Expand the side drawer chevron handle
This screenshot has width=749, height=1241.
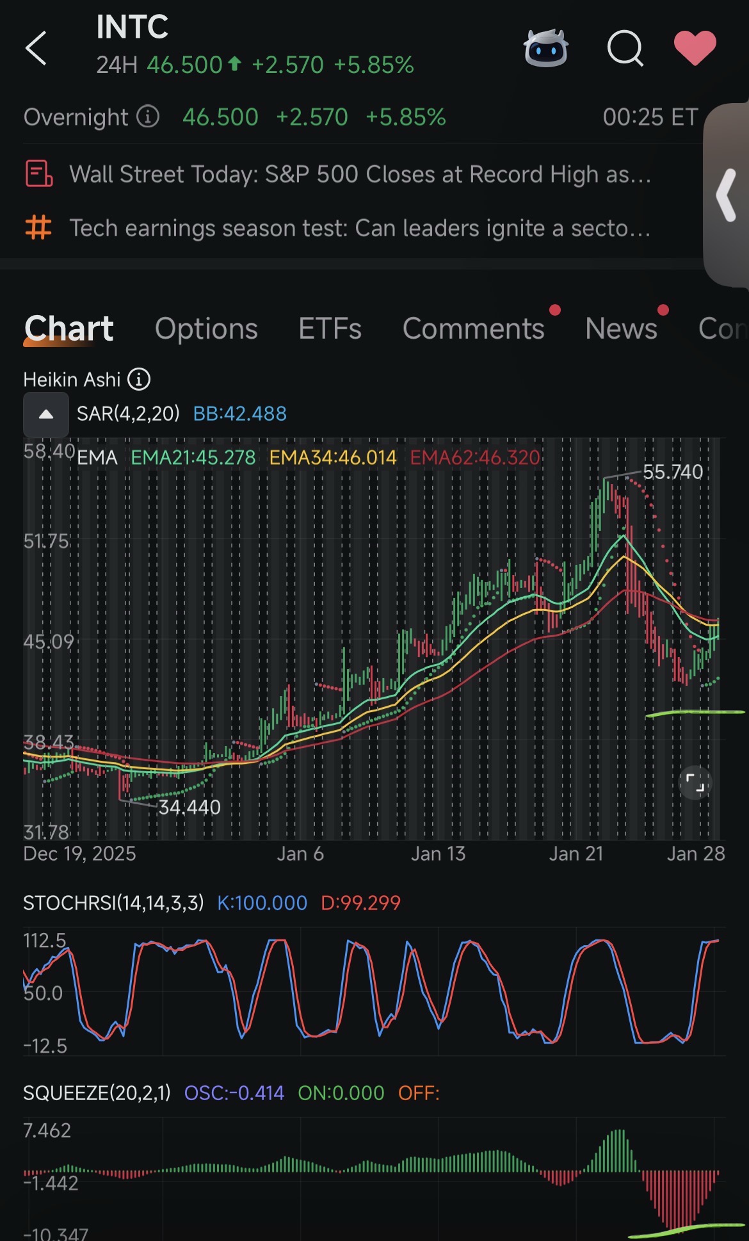click(x=727, y=195)
